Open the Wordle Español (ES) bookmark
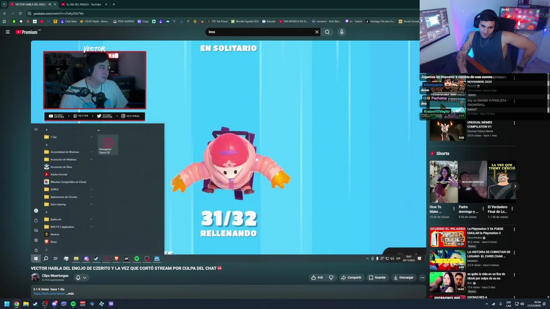 pyautogui.click(x=245, y=21)
